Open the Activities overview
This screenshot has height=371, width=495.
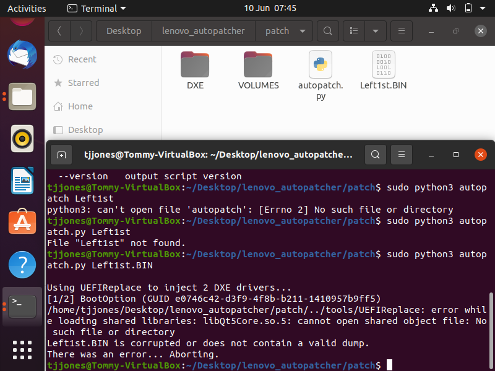27,8
